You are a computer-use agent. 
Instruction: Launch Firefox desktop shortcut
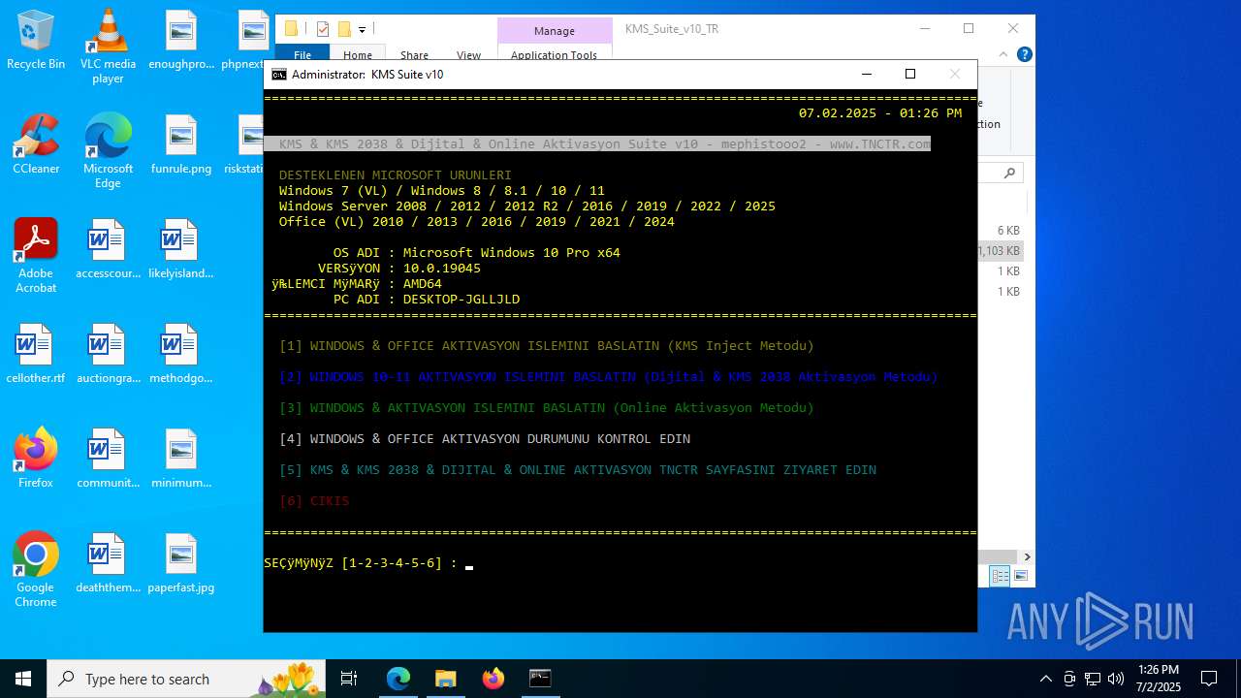click(36, 459)
